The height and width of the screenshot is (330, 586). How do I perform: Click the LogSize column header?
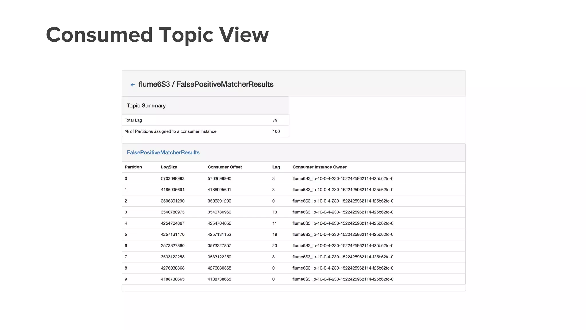coord(169,167)
